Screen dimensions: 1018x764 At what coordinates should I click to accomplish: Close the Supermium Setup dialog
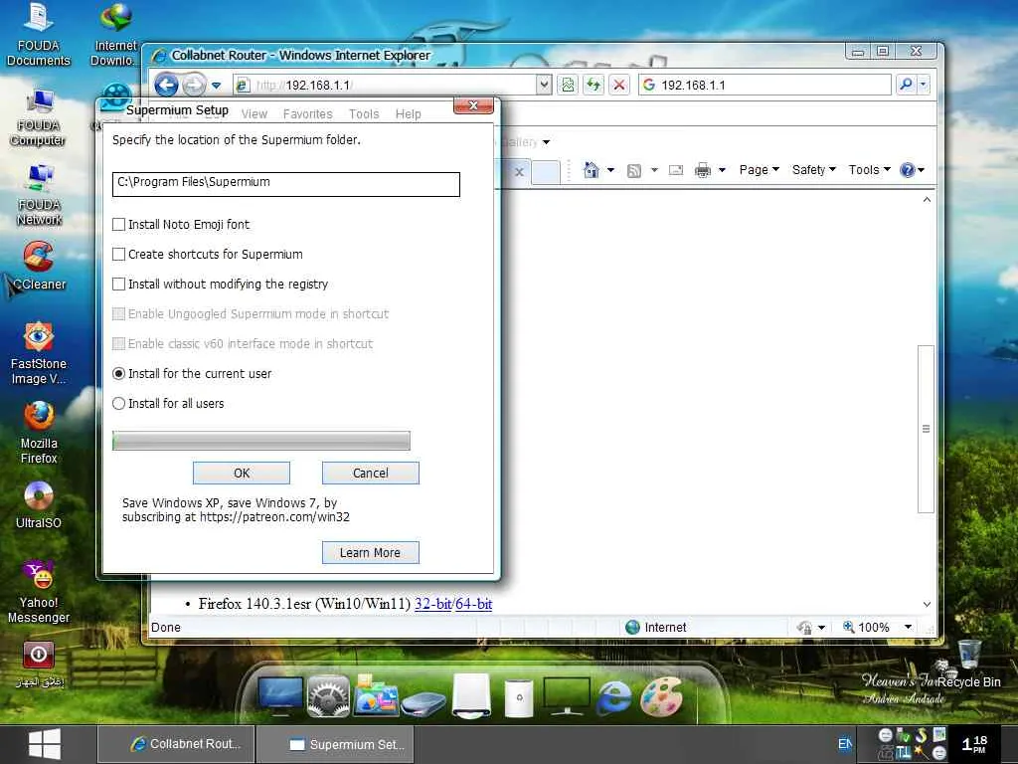pos(473,105)
